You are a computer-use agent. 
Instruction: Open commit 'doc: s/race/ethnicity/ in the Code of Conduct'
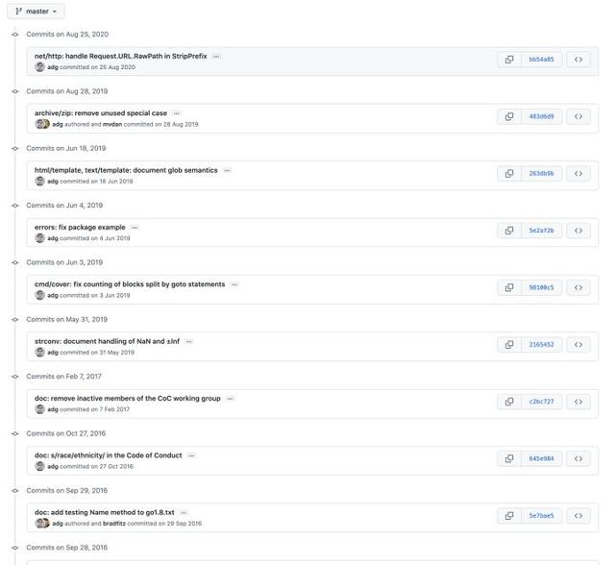pyautogui.click(x=109, y=455)
